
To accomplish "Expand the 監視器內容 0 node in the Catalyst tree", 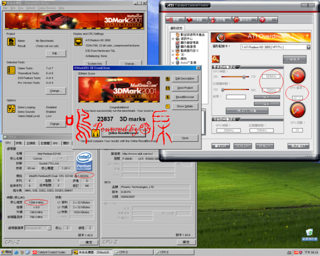I will (x=173, y=51).
